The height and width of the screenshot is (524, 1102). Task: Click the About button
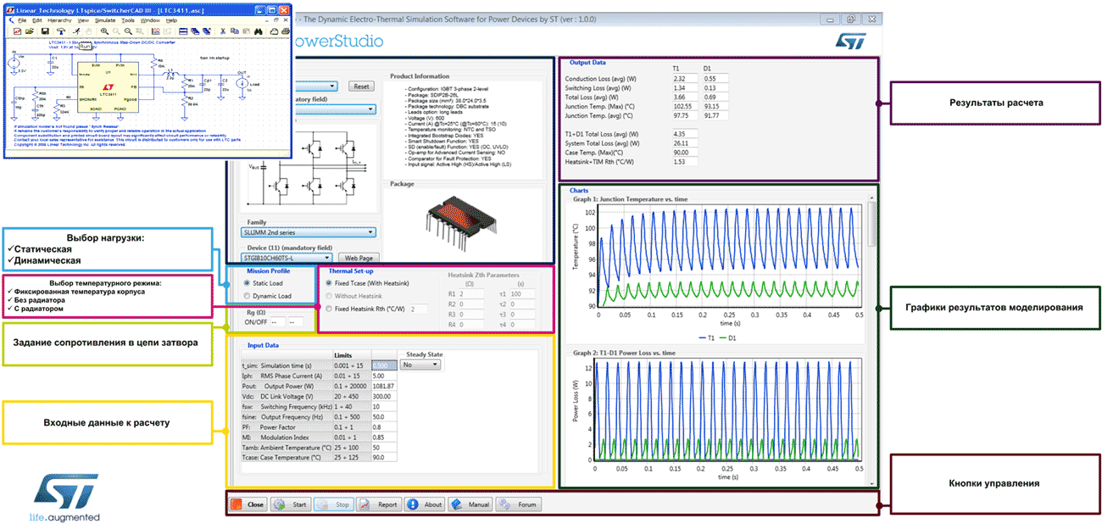point(425,504)
